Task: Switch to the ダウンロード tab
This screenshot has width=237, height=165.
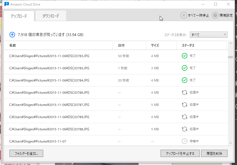Action: coord(51,16)
